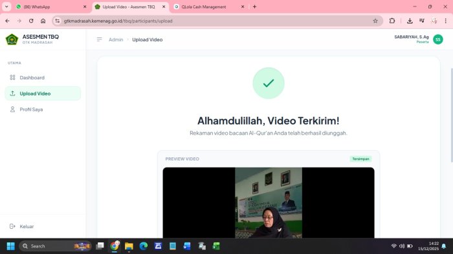The image size is (453, 254).
Task: Launch Microsoft Edge from the taskbar
Action: (x=143, y=246)
